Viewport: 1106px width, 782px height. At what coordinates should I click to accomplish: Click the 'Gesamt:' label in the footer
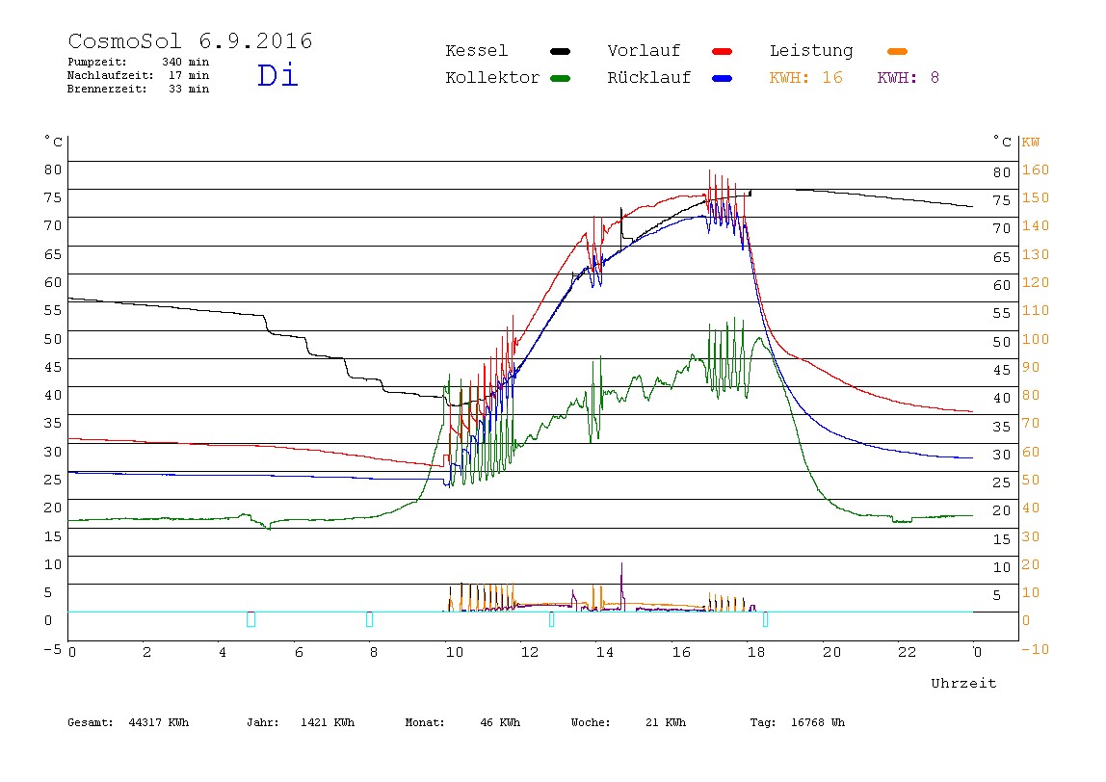[x=91, y=722]
